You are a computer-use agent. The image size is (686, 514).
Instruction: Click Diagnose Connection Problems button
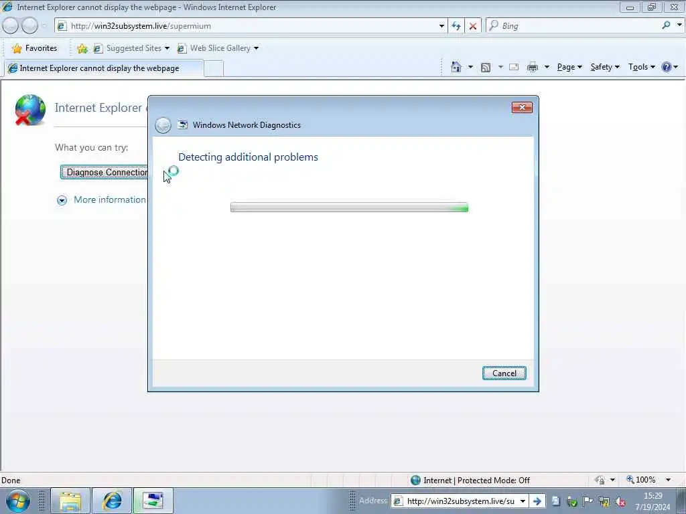coord(104,172)
